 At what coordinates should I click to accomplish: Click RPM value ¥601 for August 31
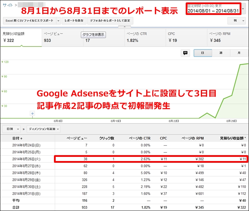click(x=200, y=194)
